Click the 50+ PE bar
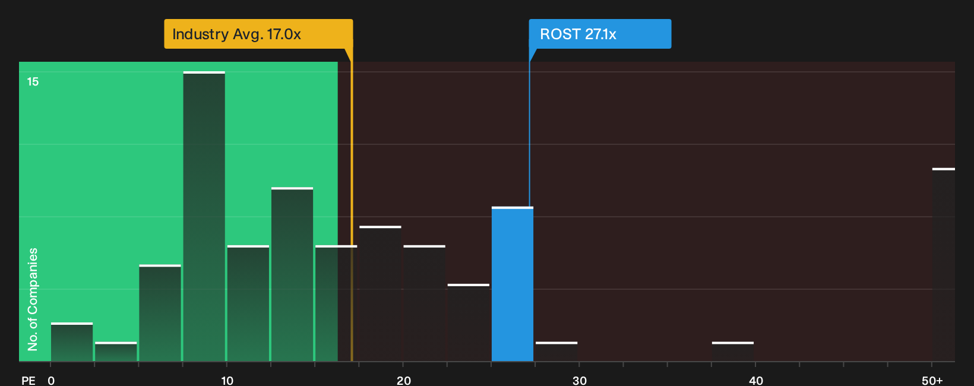The height and width of the screenshot is (386, 974). pyautogui.click(x=944, y=265)
